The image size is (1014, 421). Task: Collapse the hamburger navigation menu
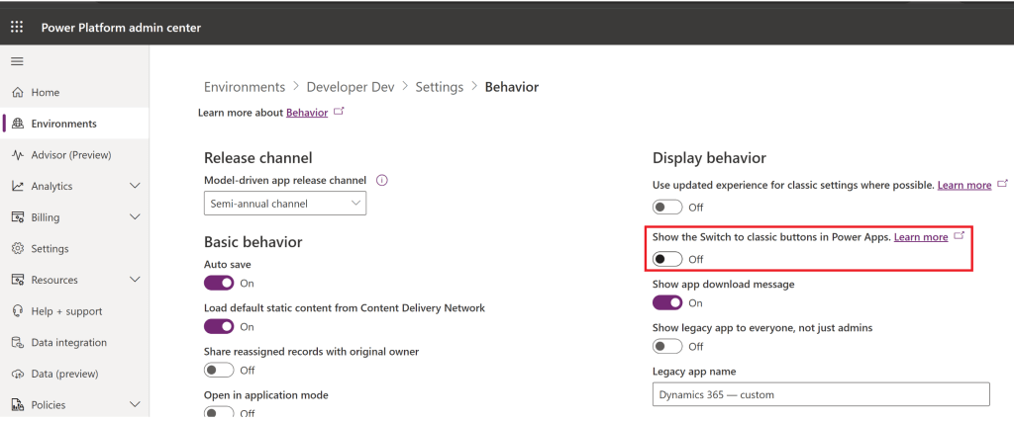(x=17, y=61)
